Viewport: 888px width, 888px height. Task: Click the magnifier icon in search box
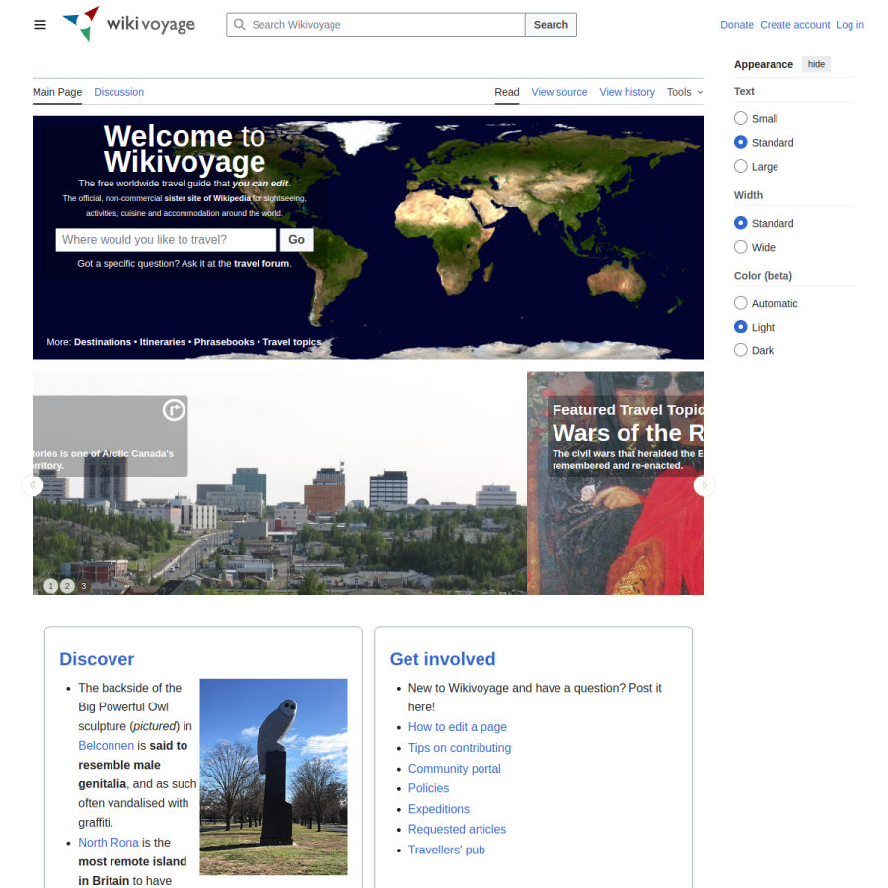pos(240,25)
